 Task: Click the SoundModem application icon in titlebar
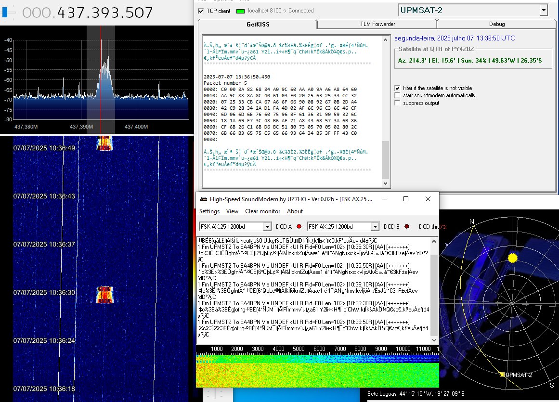click(203, 198)
